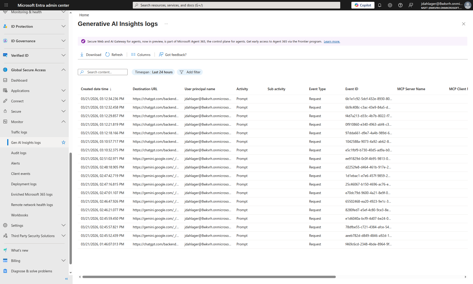Open the Copilot assistant

pyautogui.click(x=363, y=5)
